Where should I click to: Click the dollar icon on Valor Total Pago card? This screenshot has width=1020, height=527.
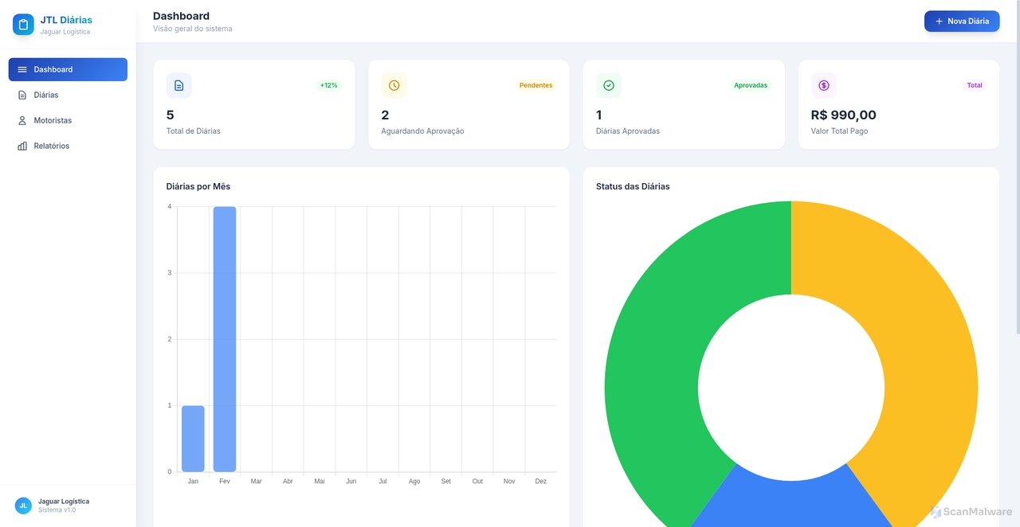click(824, 85)
